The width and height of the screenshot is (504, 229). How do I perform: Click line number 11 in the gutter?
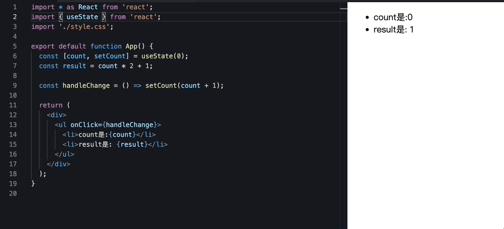click(x=13, y=105)
